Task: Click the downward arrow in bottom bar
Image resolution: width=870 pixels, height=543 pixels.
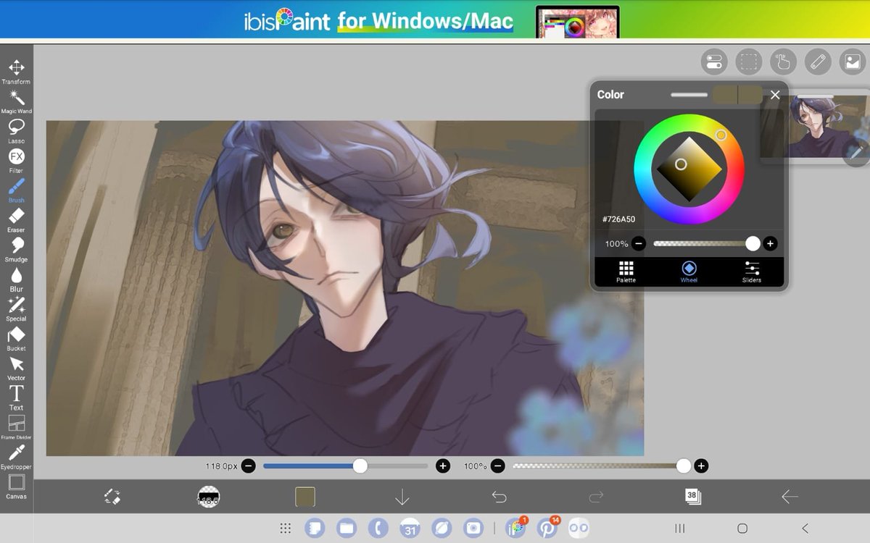Action: 402,497
